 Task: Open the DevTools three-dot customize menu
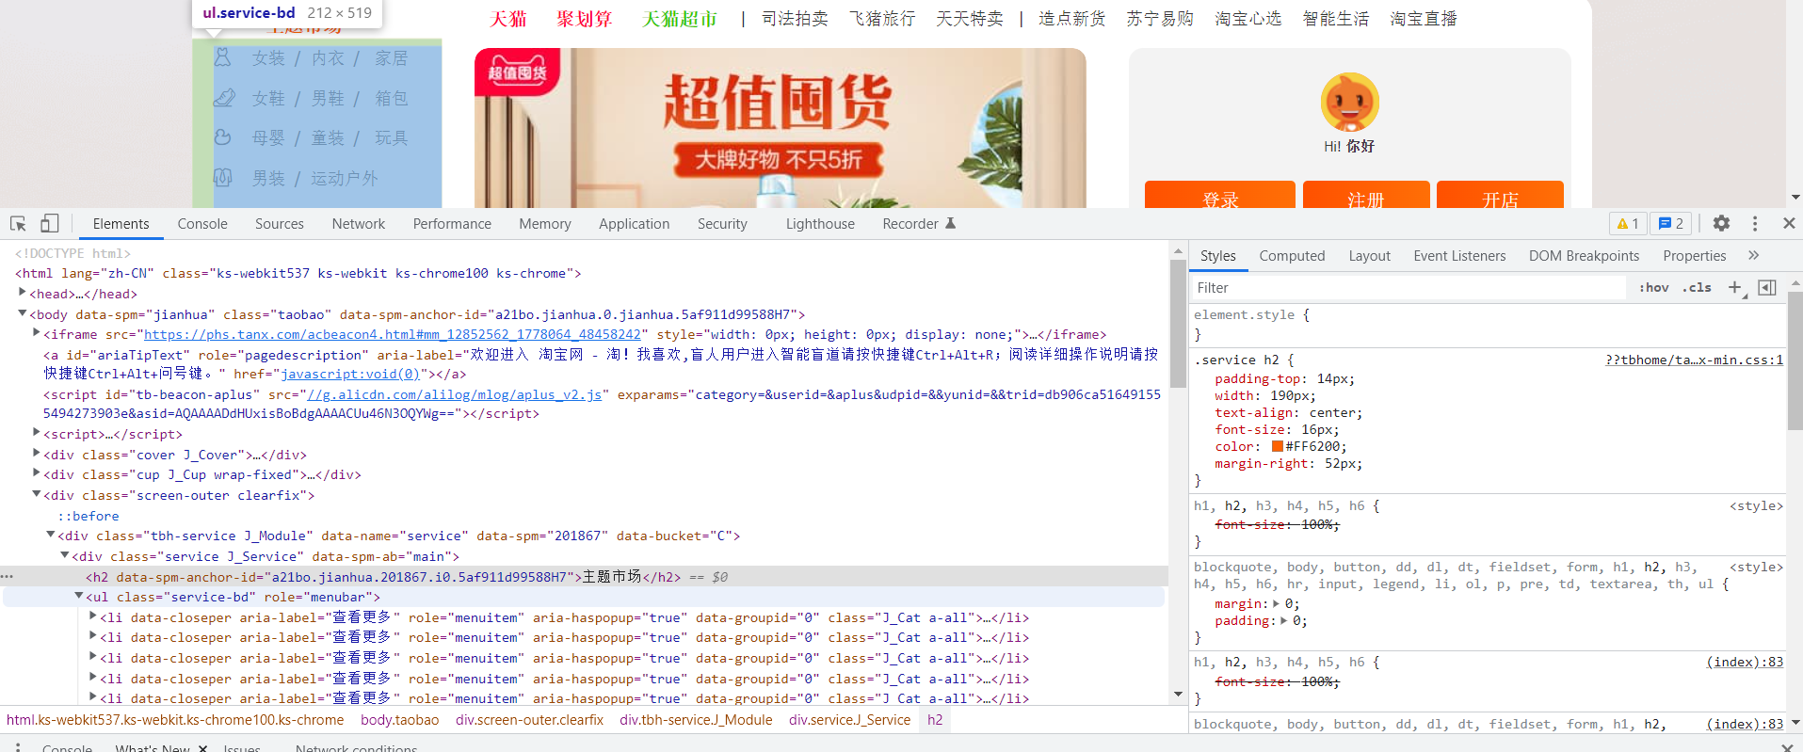click(1755, 223)
